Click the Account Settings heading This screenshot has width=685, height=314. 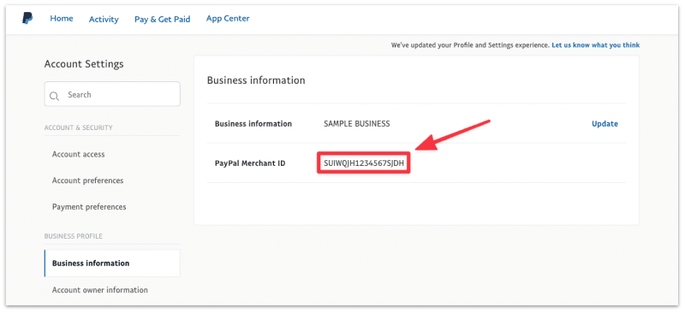[84, 64]
